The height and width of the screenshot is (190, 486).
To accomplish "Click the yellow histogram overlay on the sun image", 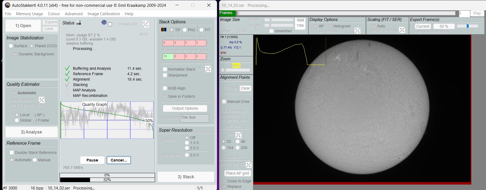I will pos(291,51).
